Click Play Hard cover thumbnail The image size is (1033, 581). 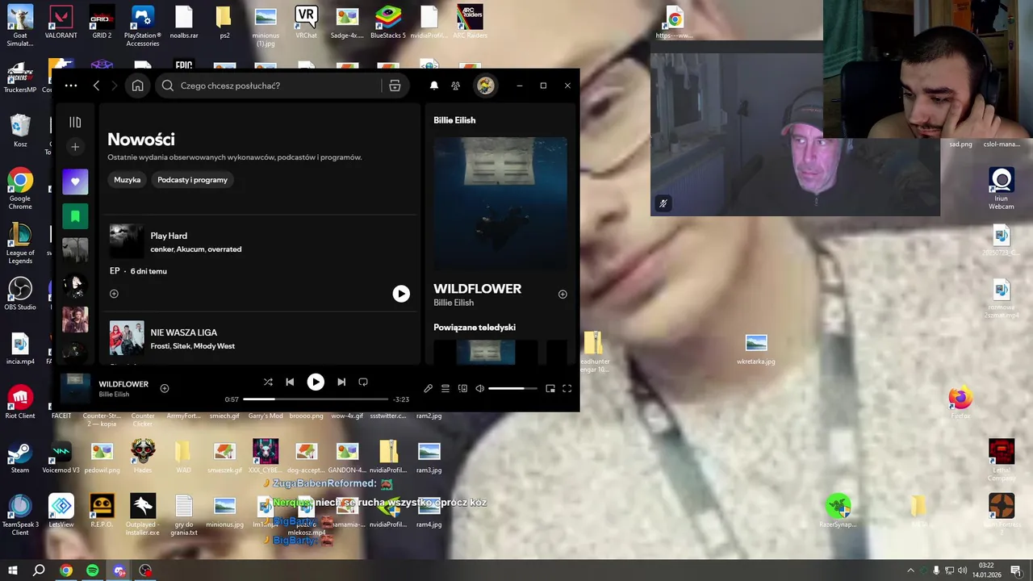point(126,241)
